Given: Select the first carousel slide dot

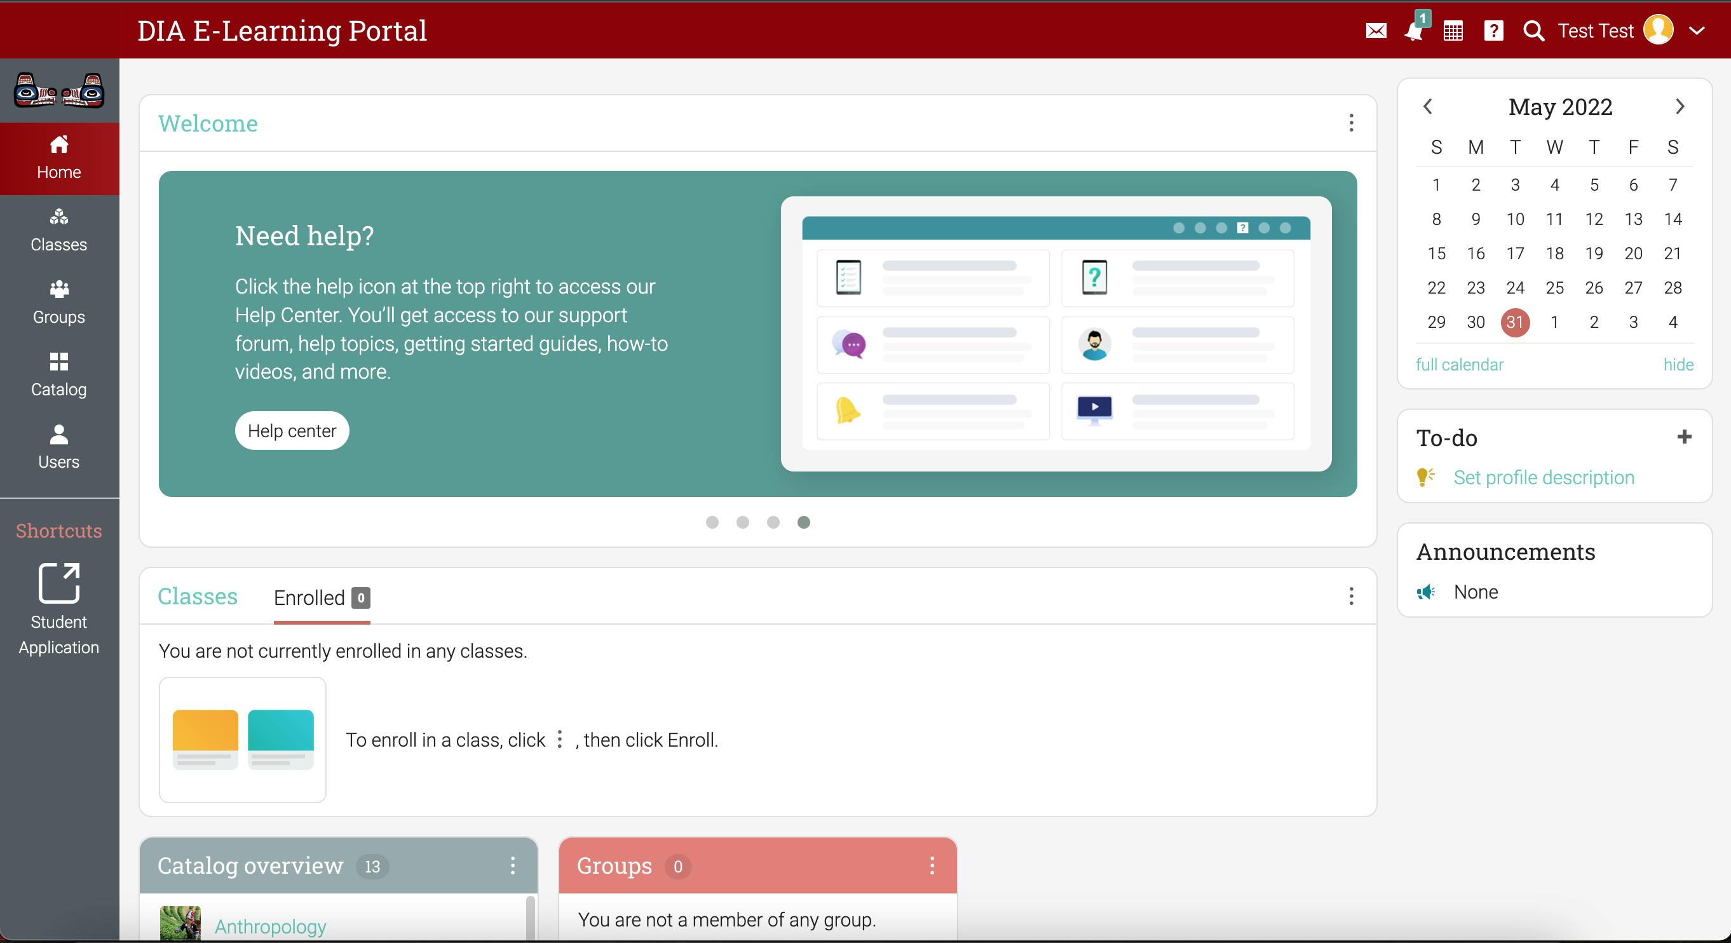Looking at the screenshot, I should pos(712,522).
